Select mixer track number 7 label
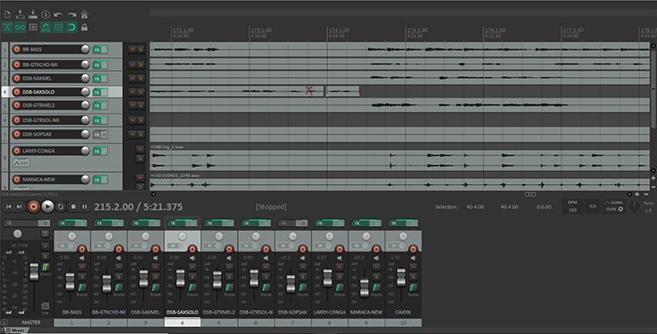The image size is (657, 334). (x=294, y=323)
